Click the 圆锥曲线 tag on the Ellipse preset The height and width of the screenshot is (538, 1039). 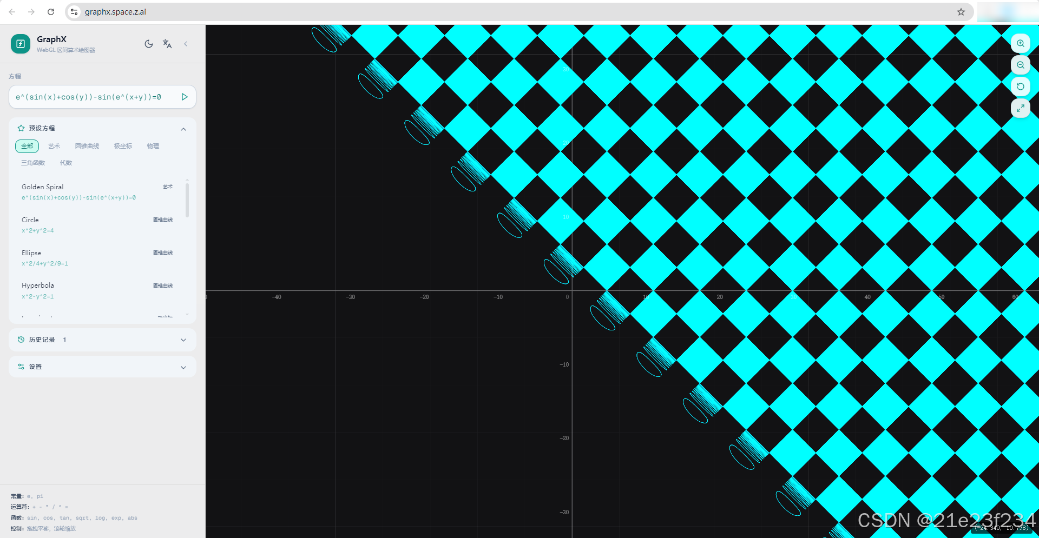(163, 253)
